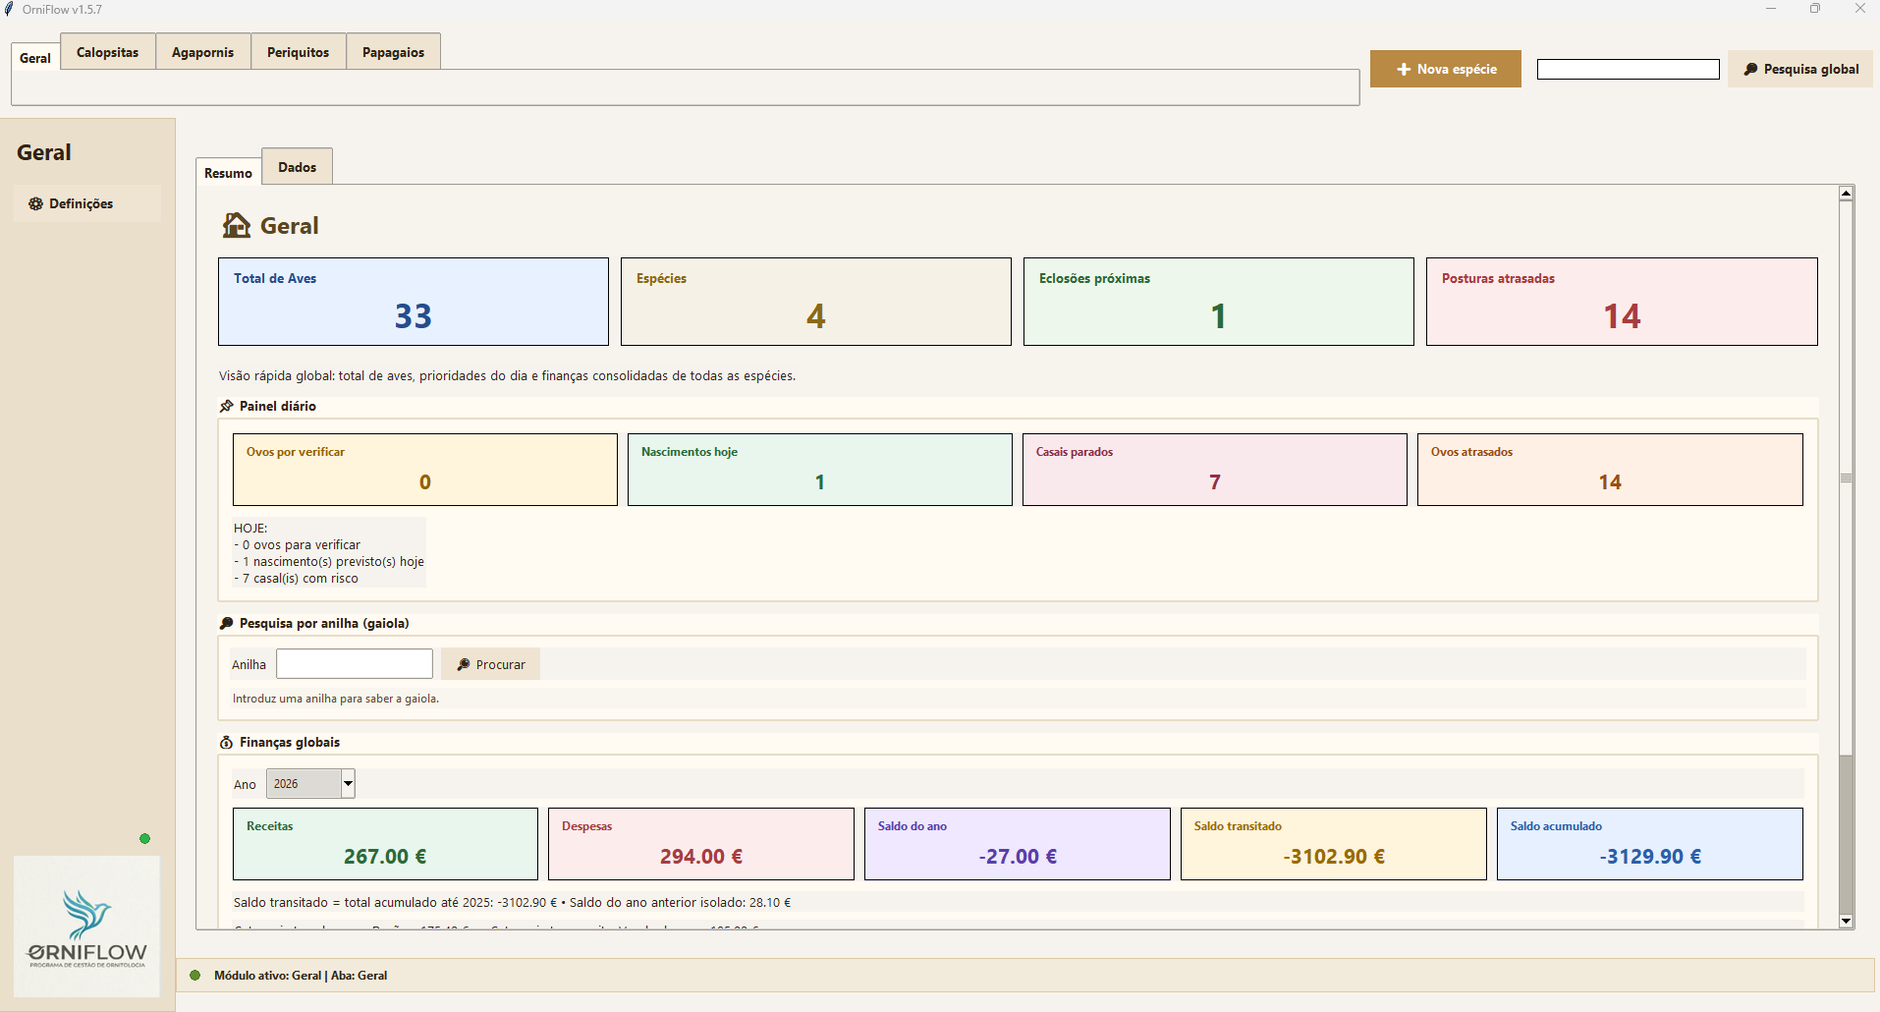1880x1012 pixels.
Task: Click the scrollbar down arrow
Action: click(x=1846, y=921)
